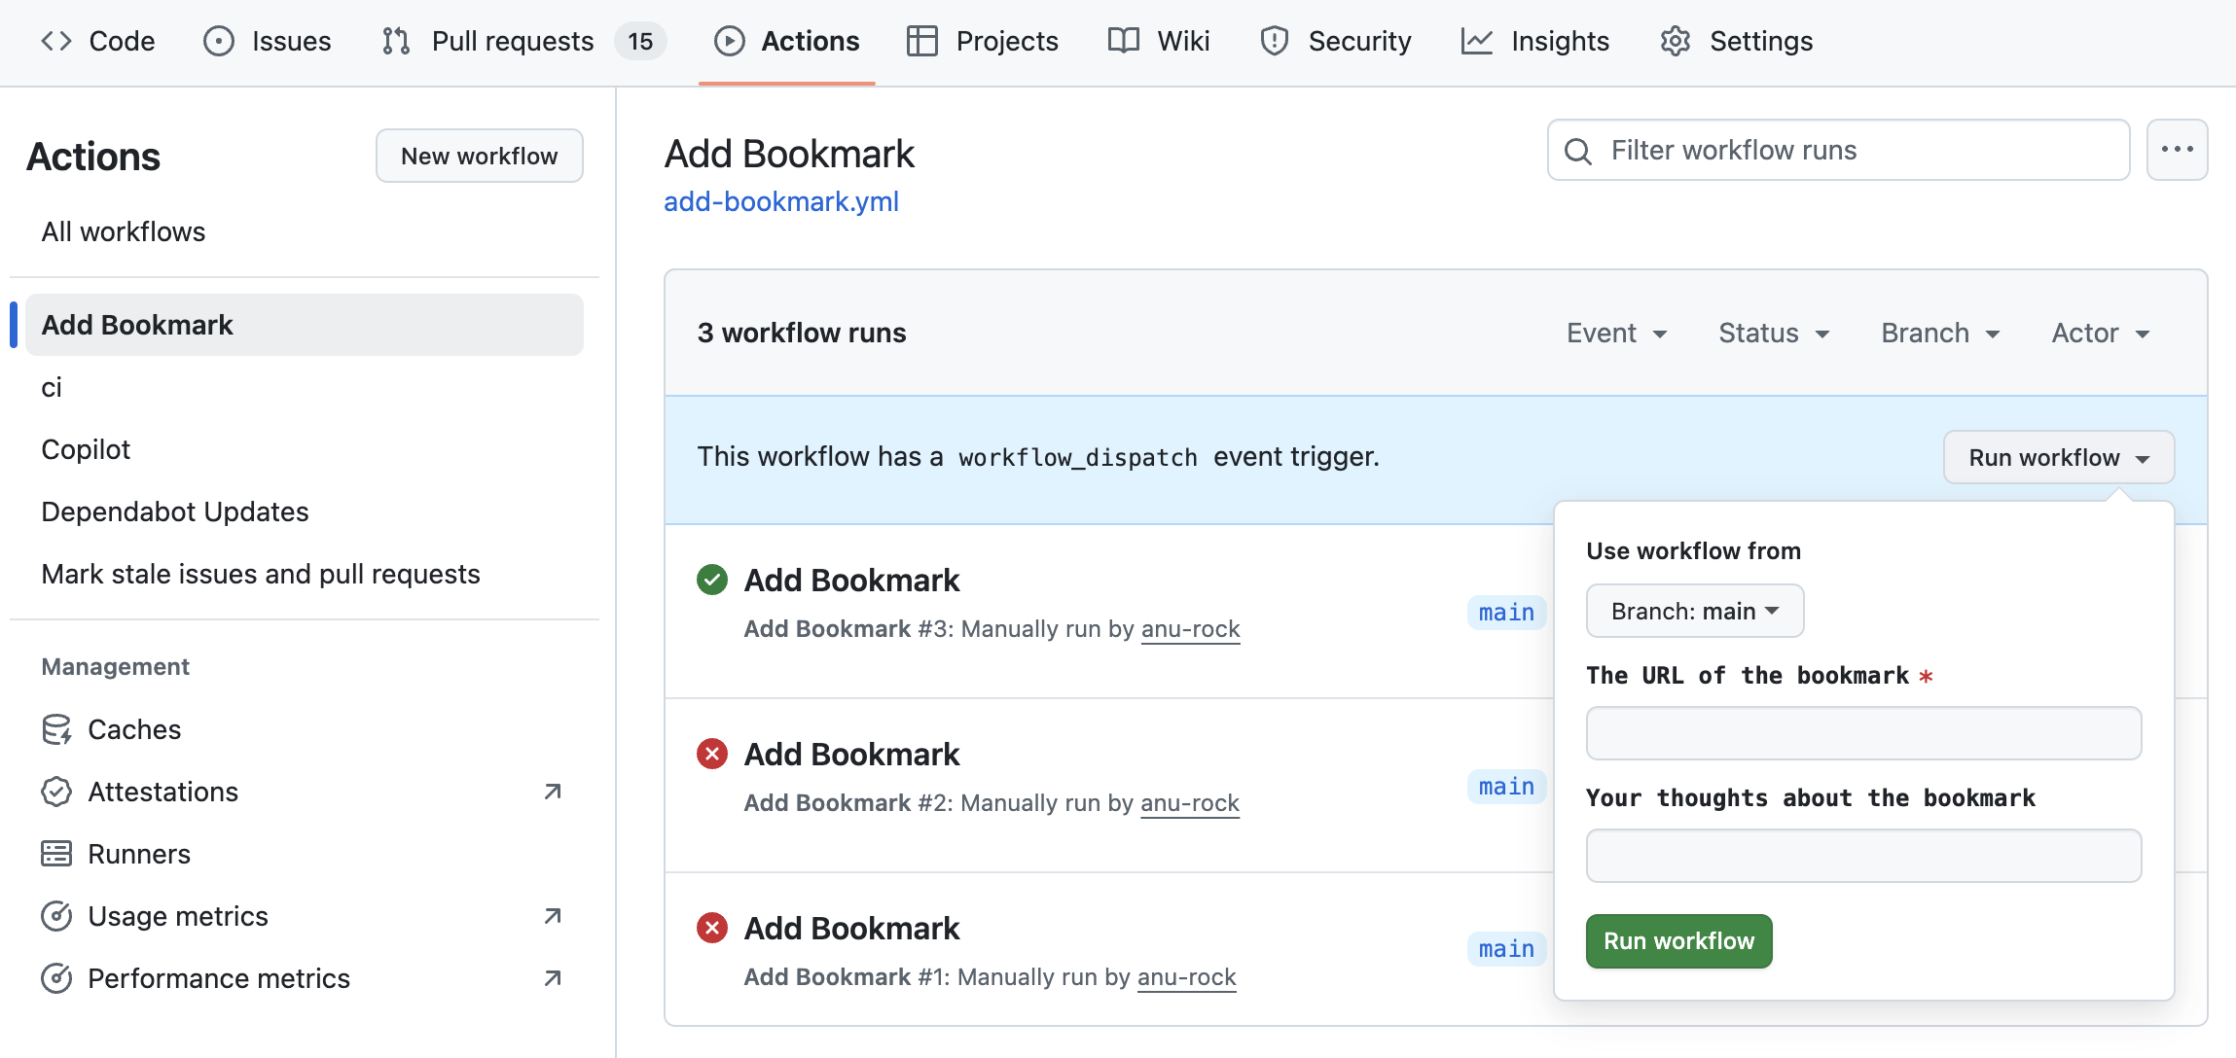Click the Projects board icon
Screen dimensions: 2236x1058
(921, 41)
